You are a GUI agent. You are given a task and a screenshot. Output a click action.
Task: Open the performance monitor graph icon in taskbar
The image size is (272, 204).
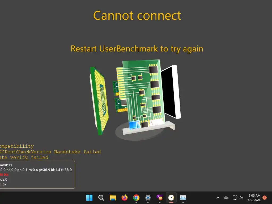(183, 198)
